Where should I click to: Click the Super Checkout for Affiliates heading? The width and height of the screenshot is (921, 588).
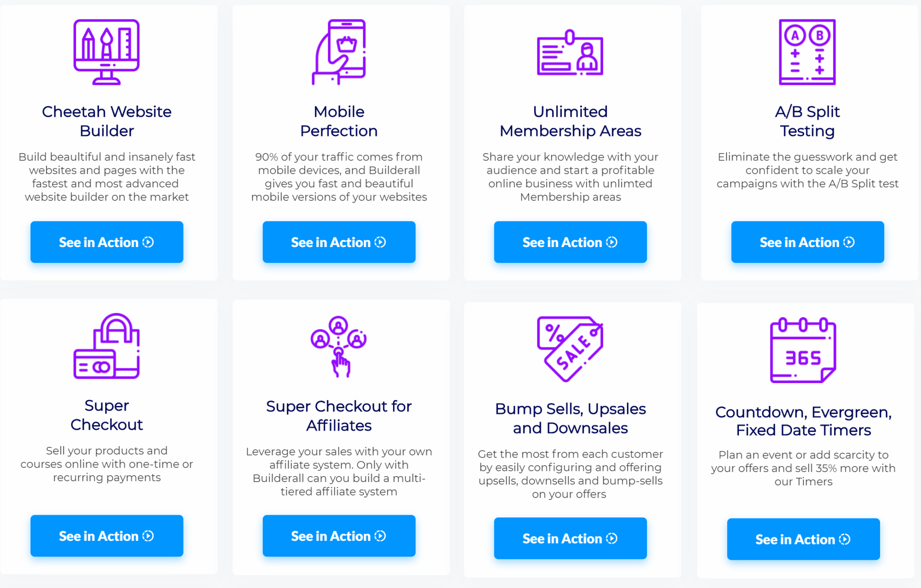tap(339, 416)
